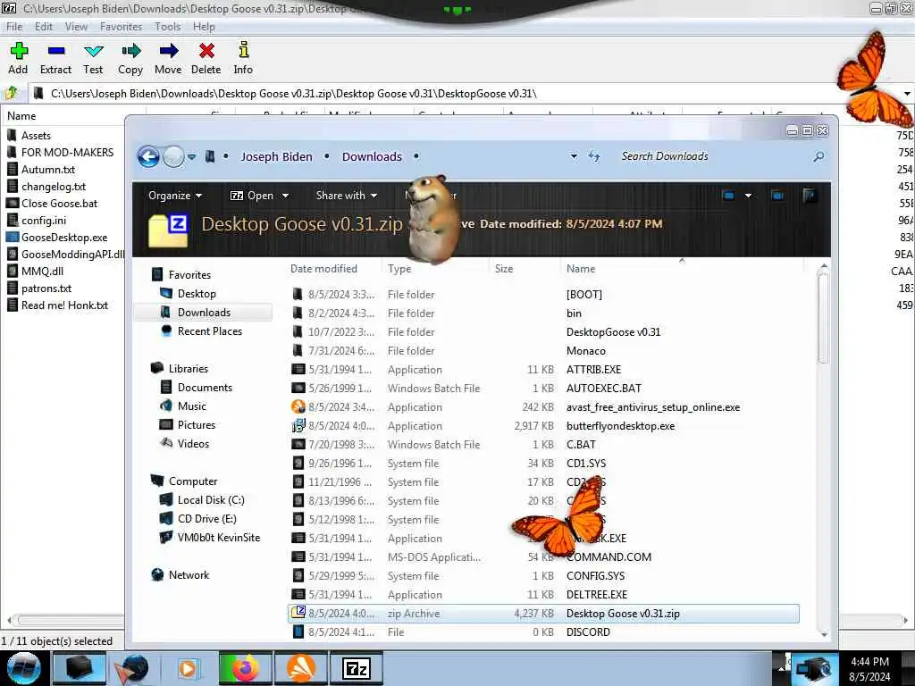Select Recent Places in Favorites
The height and width of the screenshot is (686, 915).
coord(209,330)
